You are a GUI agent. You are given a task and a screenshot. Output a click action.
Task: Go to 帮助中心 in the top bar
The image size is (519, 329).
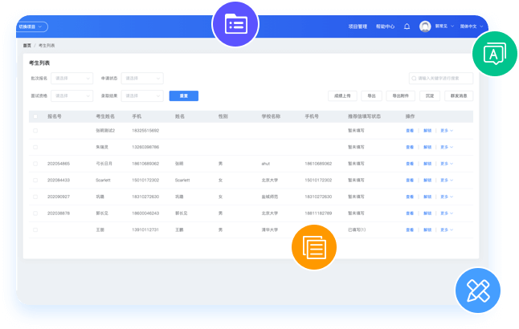click(x=385, y=26)
